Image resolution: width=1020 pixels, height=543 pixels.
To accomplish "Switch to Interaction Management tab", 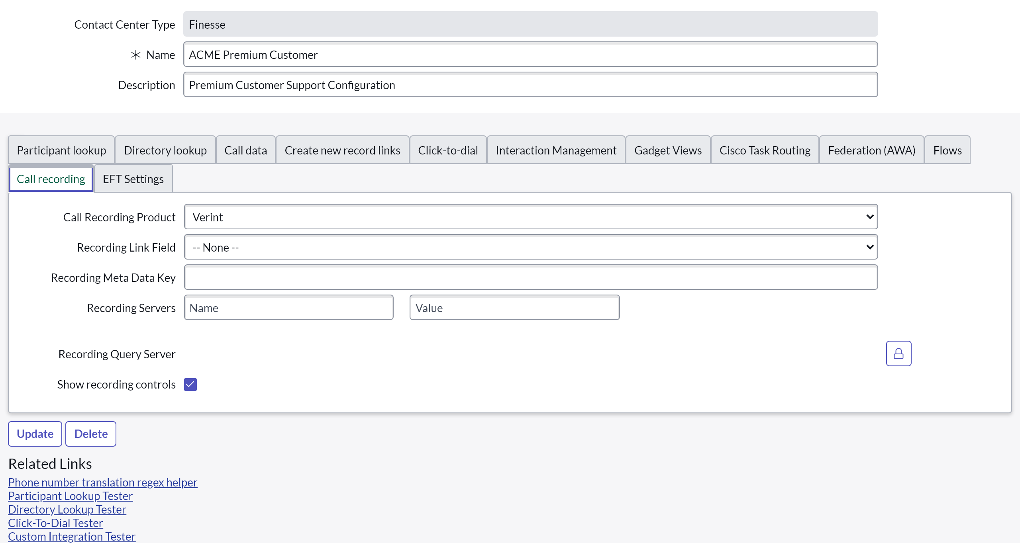I will 556,150.
